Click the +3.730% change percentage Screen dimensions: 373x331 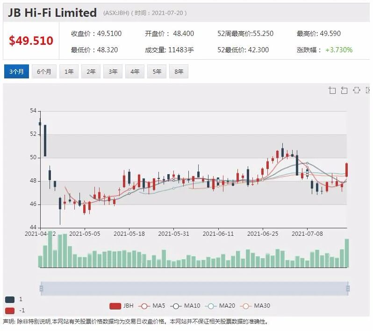(339, 50)
